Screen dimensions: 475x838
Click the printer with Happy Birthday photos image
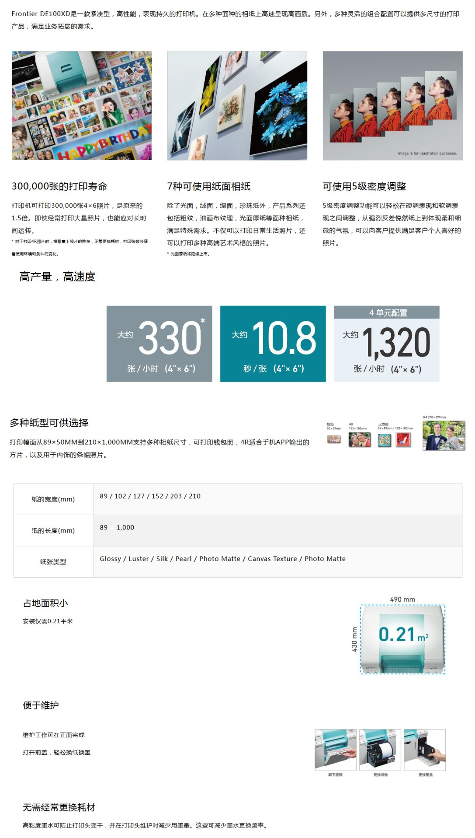[82, 105]
